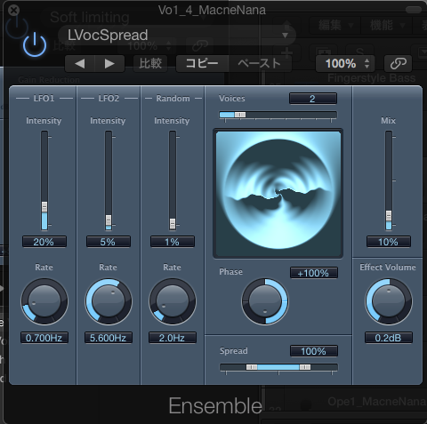Click the Random Rate knob

(173, 301)
